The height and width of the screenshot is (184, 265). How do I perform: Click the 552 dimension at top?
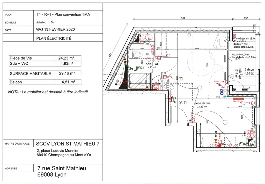(183, 18)
